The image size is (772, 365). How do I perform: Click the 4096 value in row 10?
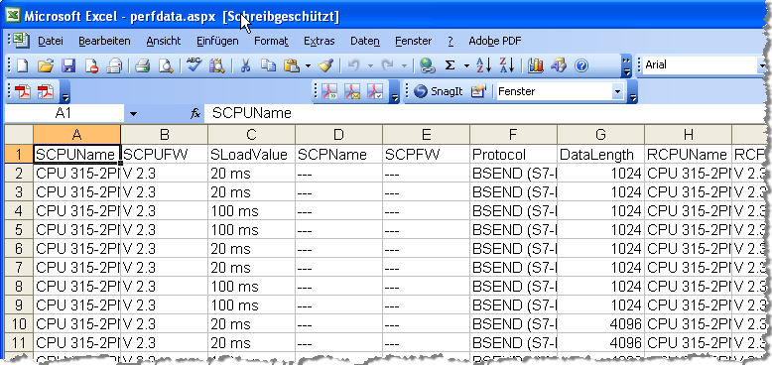(x=600, y=324)
